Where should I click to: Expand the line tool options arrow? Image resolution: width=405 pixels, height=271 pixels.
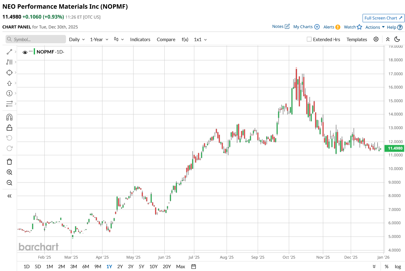15,52
